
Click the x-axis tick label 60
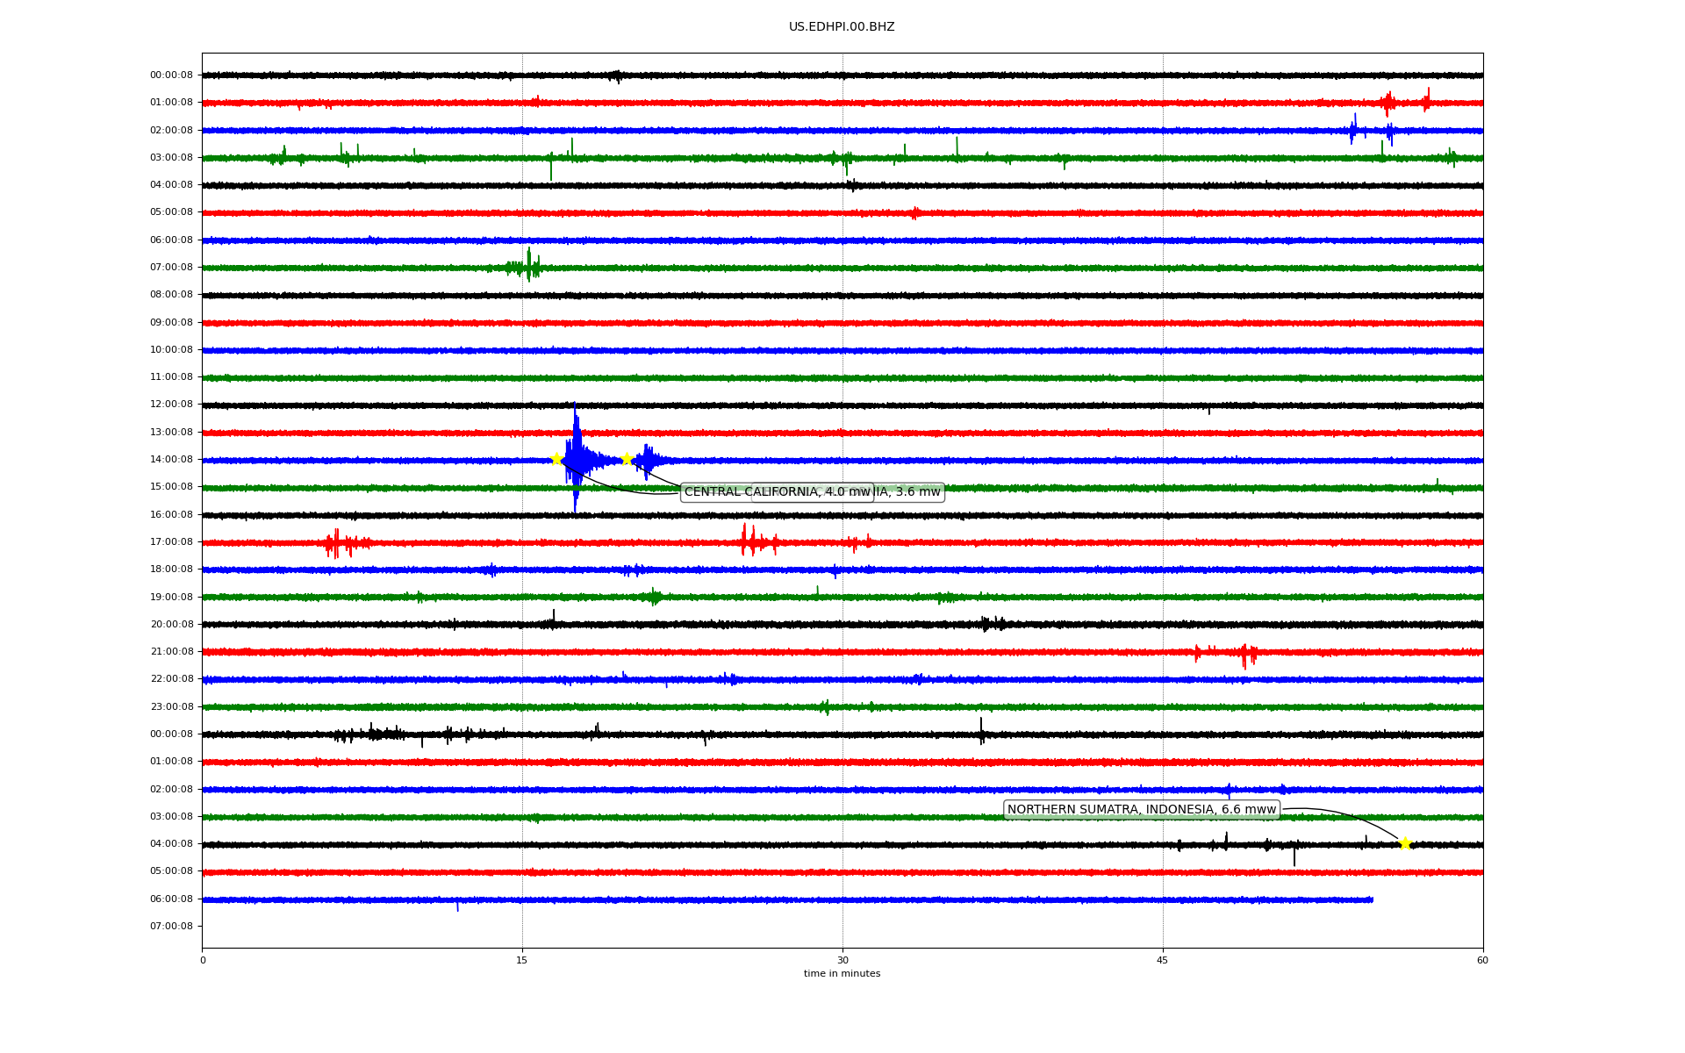click(x=1482, y=960)
